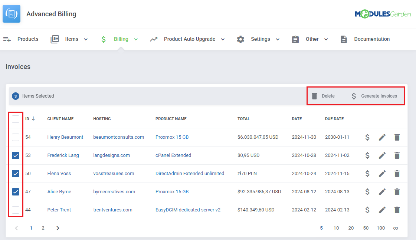
Task: Uncheck the box for invoice 47
Action: click(16, 192)
